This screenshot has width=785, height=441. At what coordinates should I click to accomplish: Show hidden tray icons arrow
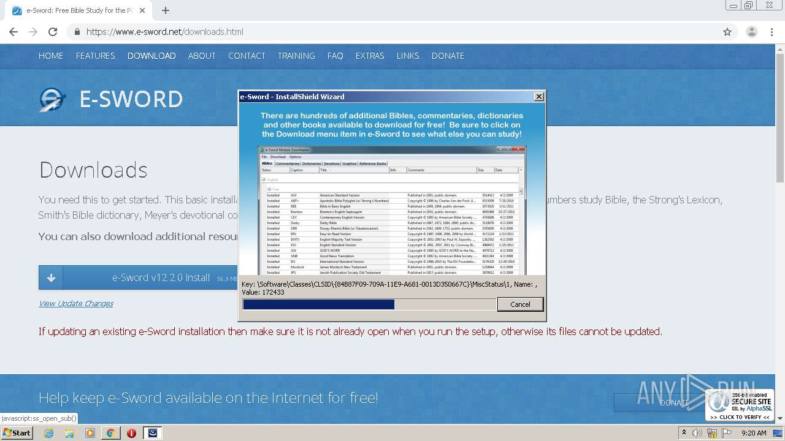(684, 432)
